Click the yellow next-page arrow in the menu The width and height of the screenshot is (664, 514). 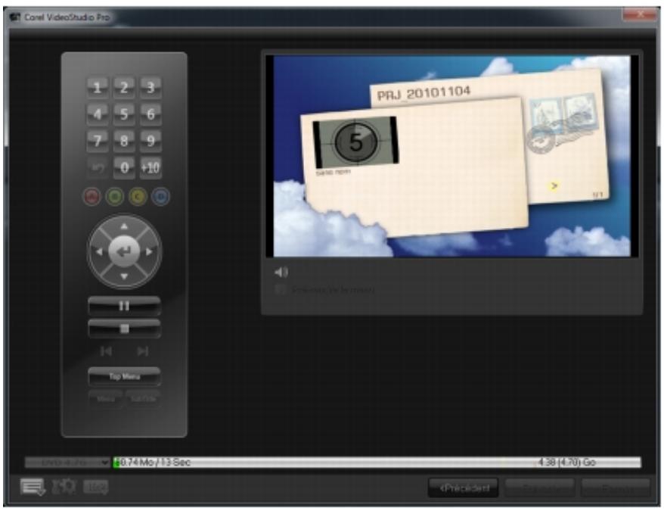[554, 185]
